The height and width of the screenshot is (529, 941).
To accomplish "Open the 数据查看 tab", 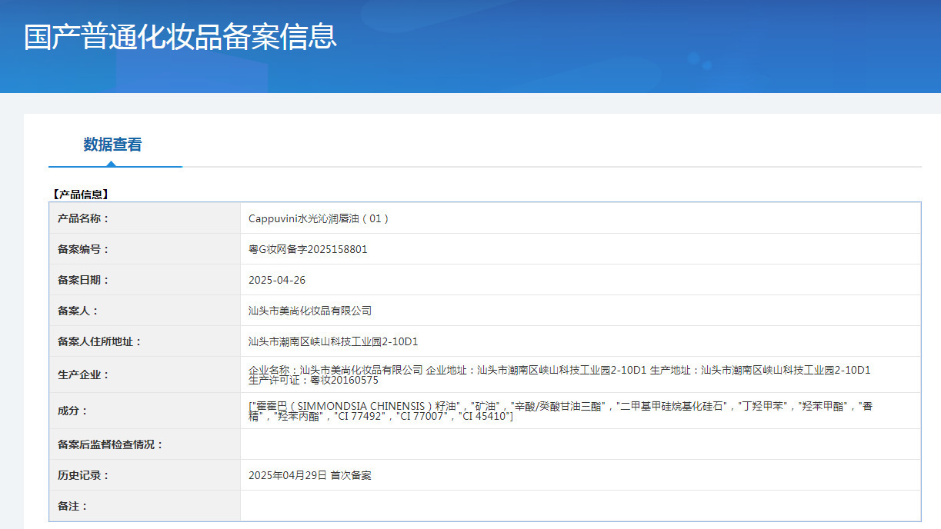I will 112,145.
